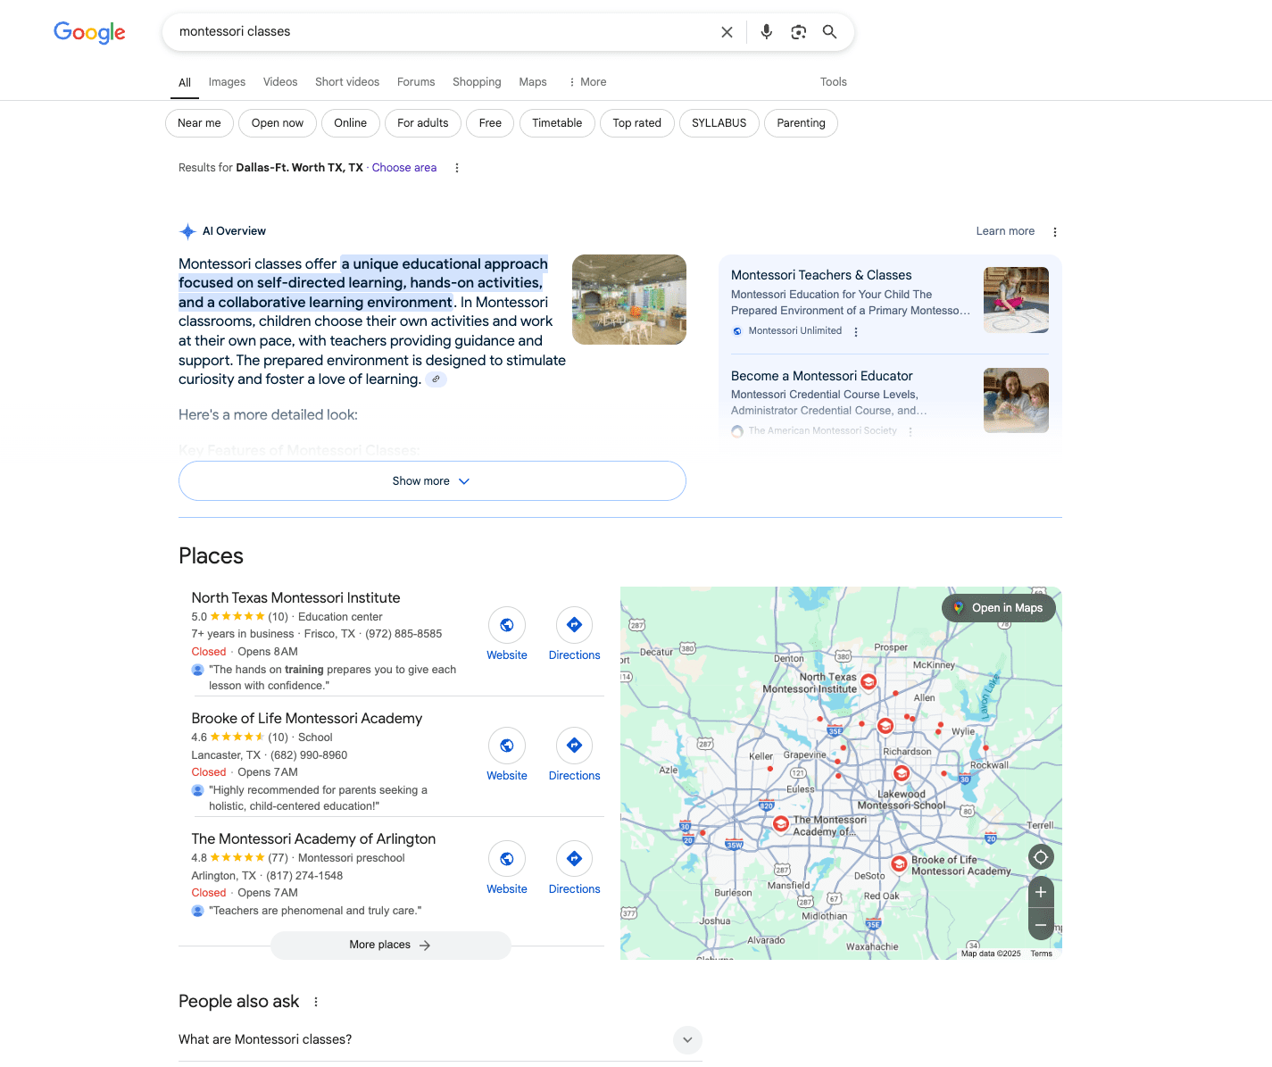
Task: Switch to Images tab
Action: click(x=227, y=82)
